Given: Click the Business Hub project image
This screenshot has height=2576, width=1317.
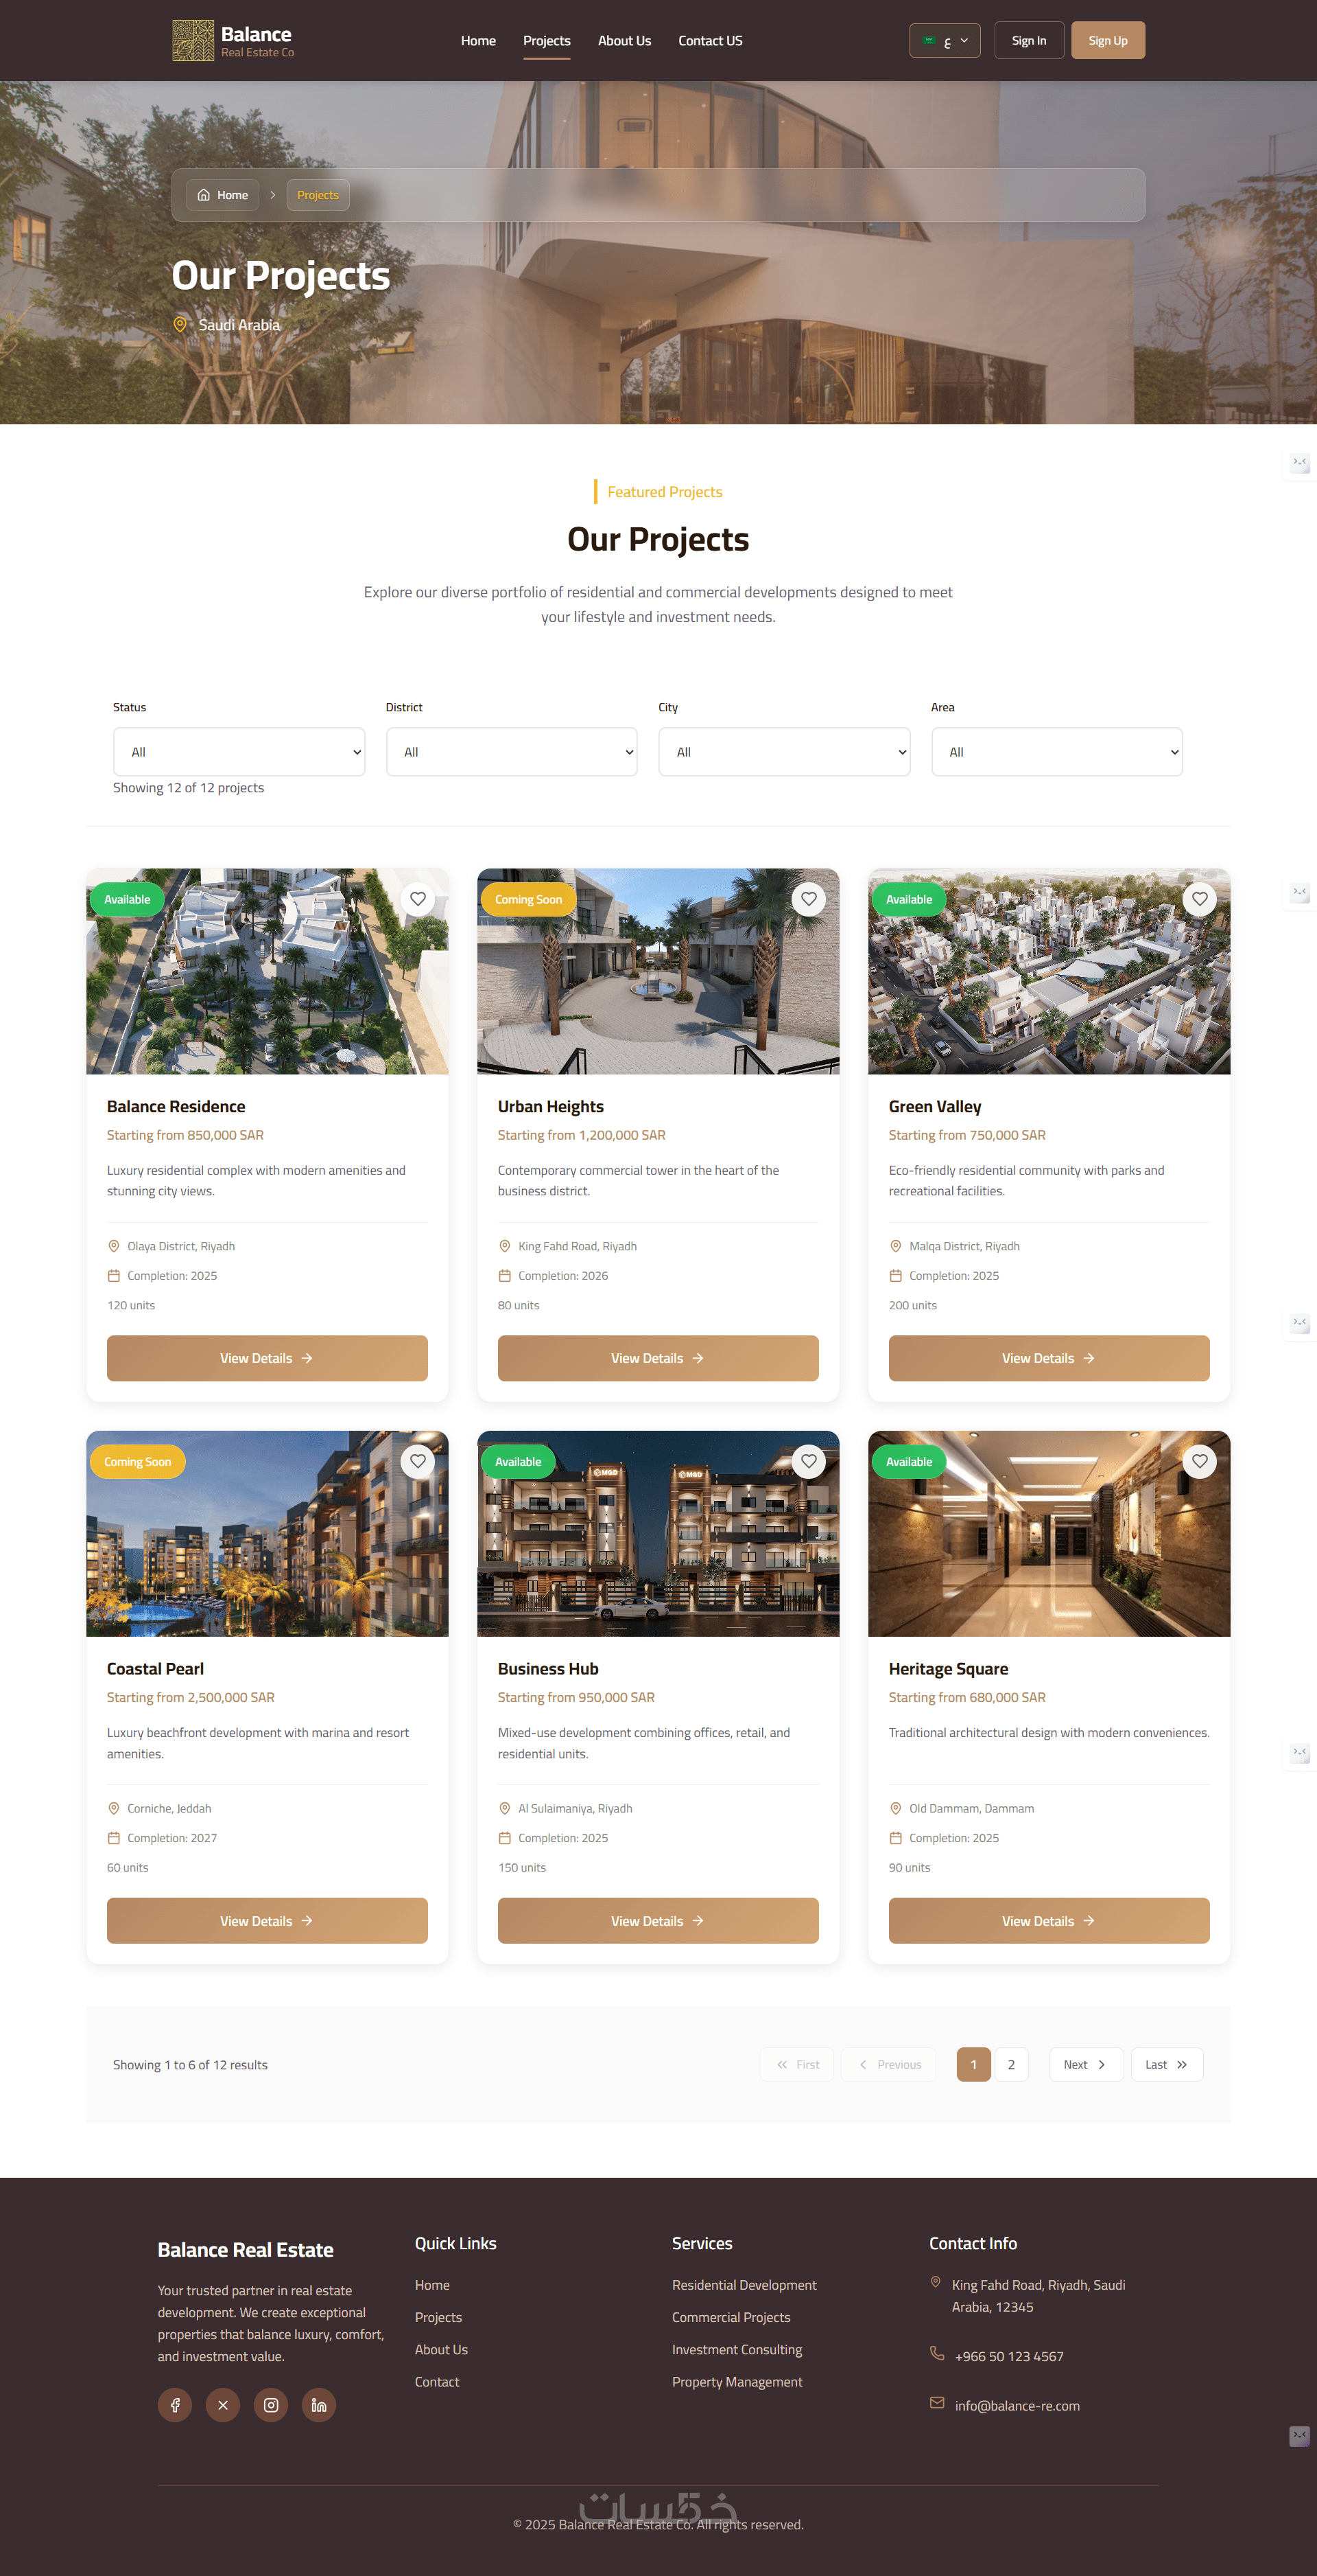Looking at the screenshot, I should (658, 1545).
